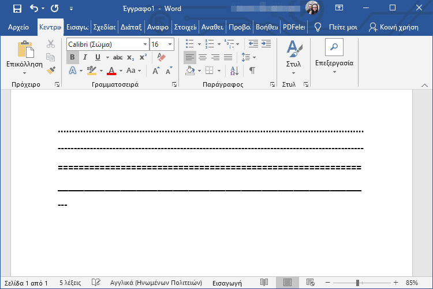Toggle Underline formatting
Viewport: 433px width, 289px height.
tap(98, 57)
